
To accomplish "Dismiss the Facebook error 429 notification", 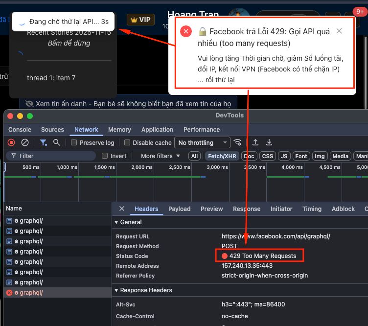I will pos(339,31).
